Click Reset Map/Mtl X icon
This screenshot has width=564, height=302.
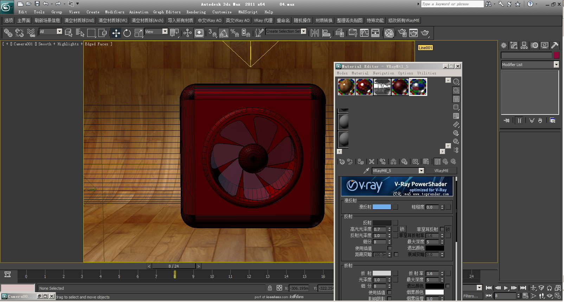(372, 162)
